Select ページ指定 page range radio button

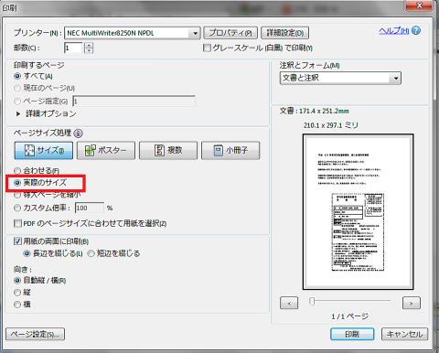(x=17, y=102)
